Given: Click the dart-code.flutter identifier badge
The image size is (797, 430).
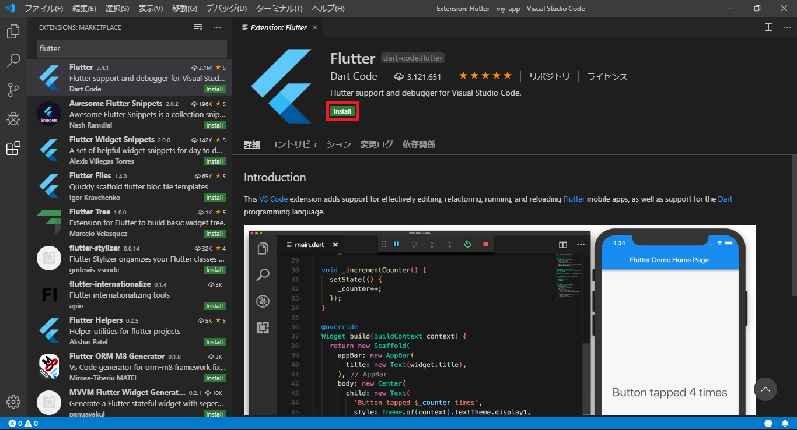Looking at the screenshot, I should click(413, 58).
